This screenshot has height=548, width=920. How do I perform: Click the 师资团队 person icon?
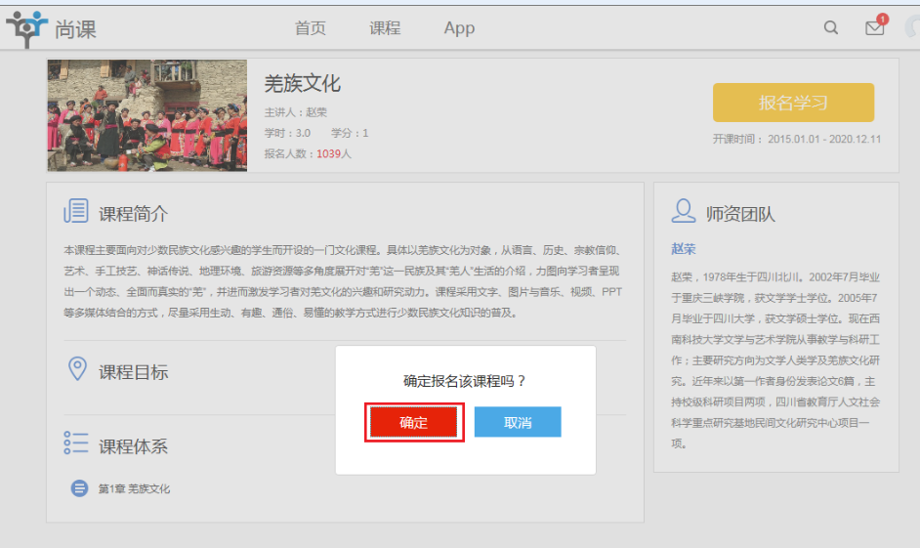[685, 212]
